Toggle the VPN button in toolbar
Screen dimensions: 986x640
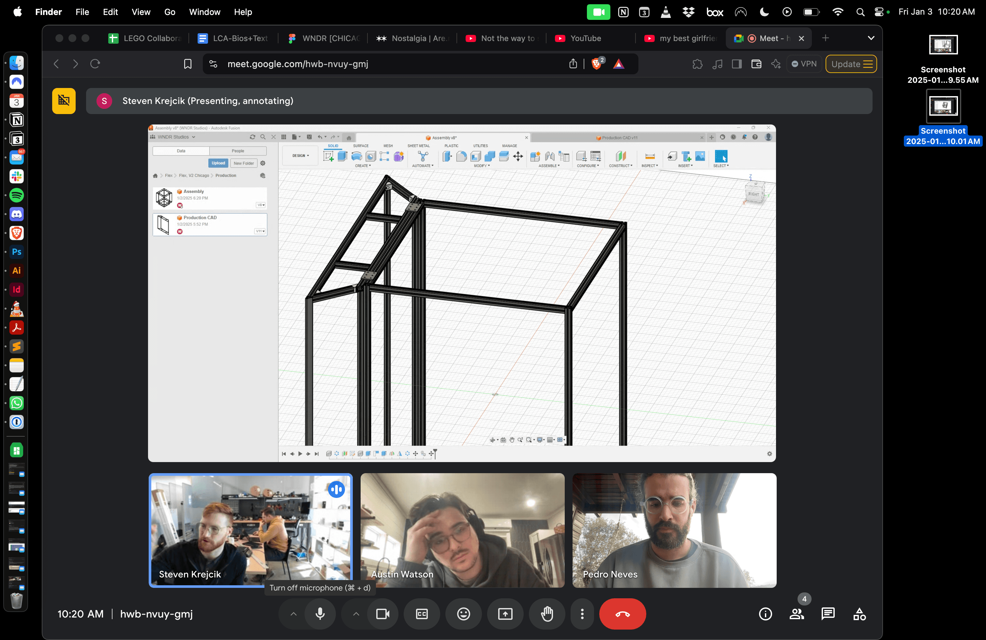(x=804, y=64)
